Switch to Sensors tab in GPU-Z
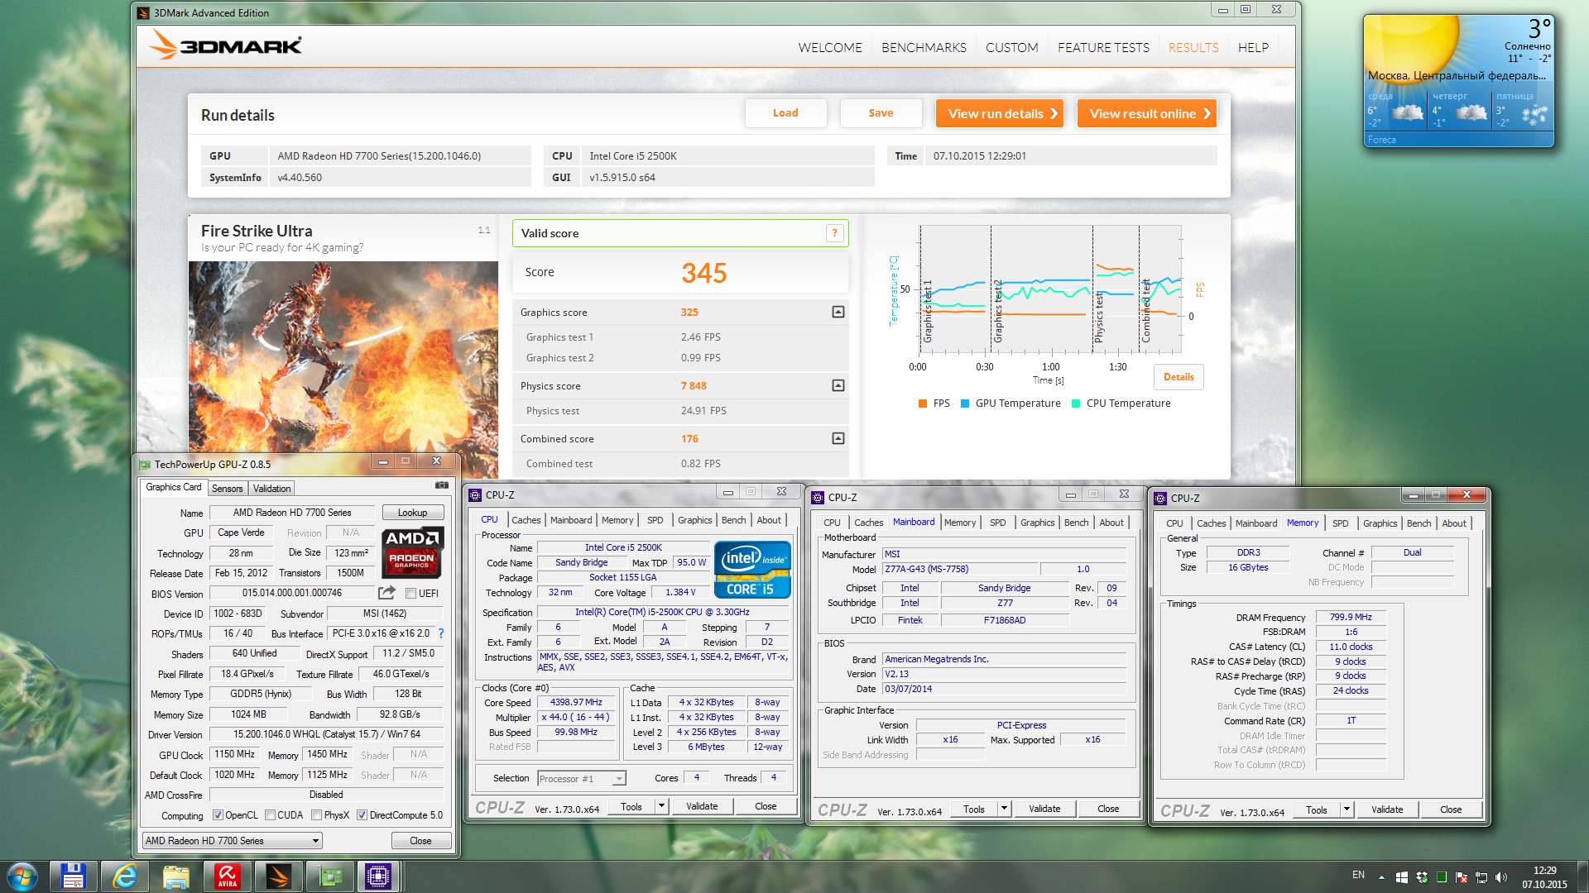Screen dimensions: 1589x893 [227, 489]
